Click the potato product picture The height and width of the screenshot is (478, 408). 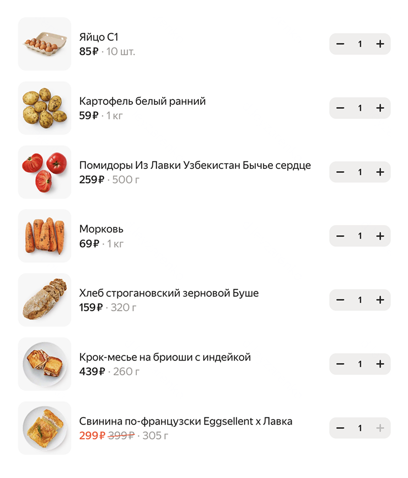45,108
